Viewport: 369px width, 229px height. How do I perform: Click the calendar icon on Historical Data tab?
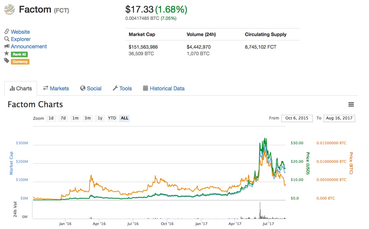click(146, 88)
